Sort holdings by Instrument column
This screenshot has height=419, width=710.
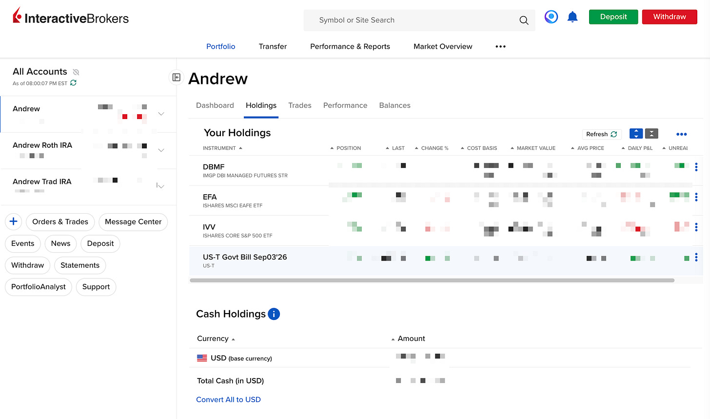(222, 148)
